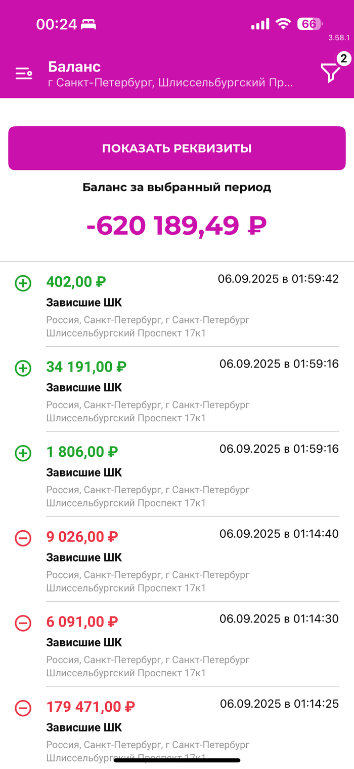This screenshot has height=769, width=354.
Task: Tap the filter count badge showing 2
Action: coord(343,59)
